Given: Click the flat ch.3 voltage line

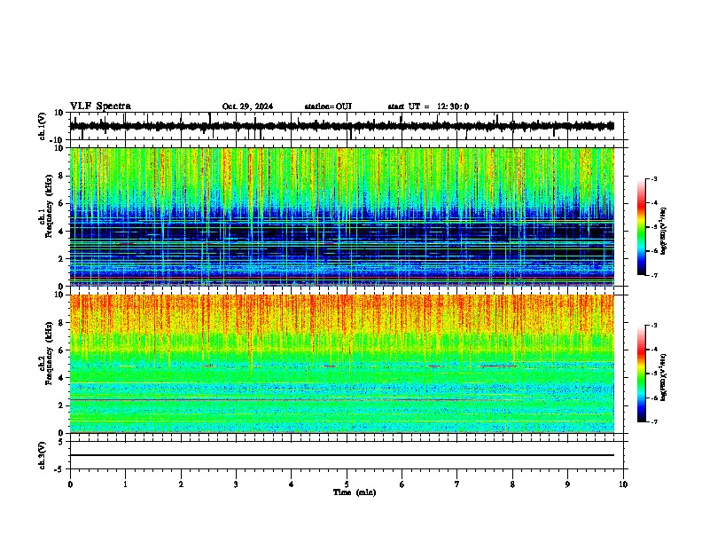Looking at the screenshot, I should pos(342,455).
